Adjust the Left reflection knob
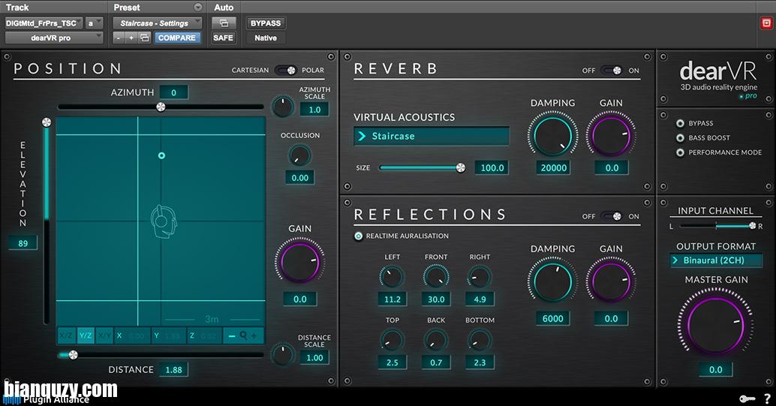This screenshot has width=776, height=406. point(392,277)
